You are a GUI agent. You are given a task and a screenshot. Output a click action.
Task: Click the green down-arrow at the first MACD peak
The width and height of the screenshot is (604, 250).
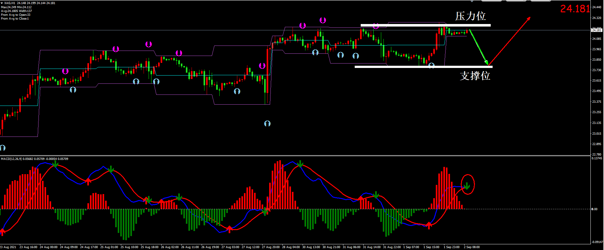pos(55,164)
